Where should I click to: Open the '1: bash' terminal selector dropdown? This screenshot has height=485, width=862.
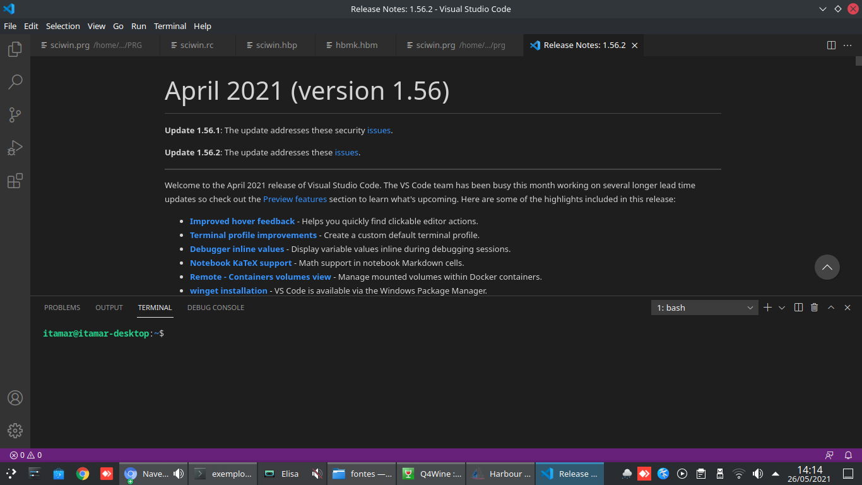(x=705, y=308)
